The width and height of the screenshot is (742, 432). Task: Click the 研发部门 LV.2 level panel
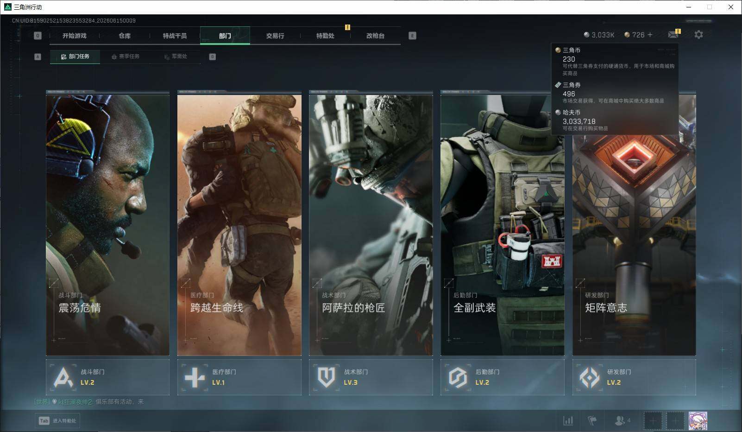(634, 377)
